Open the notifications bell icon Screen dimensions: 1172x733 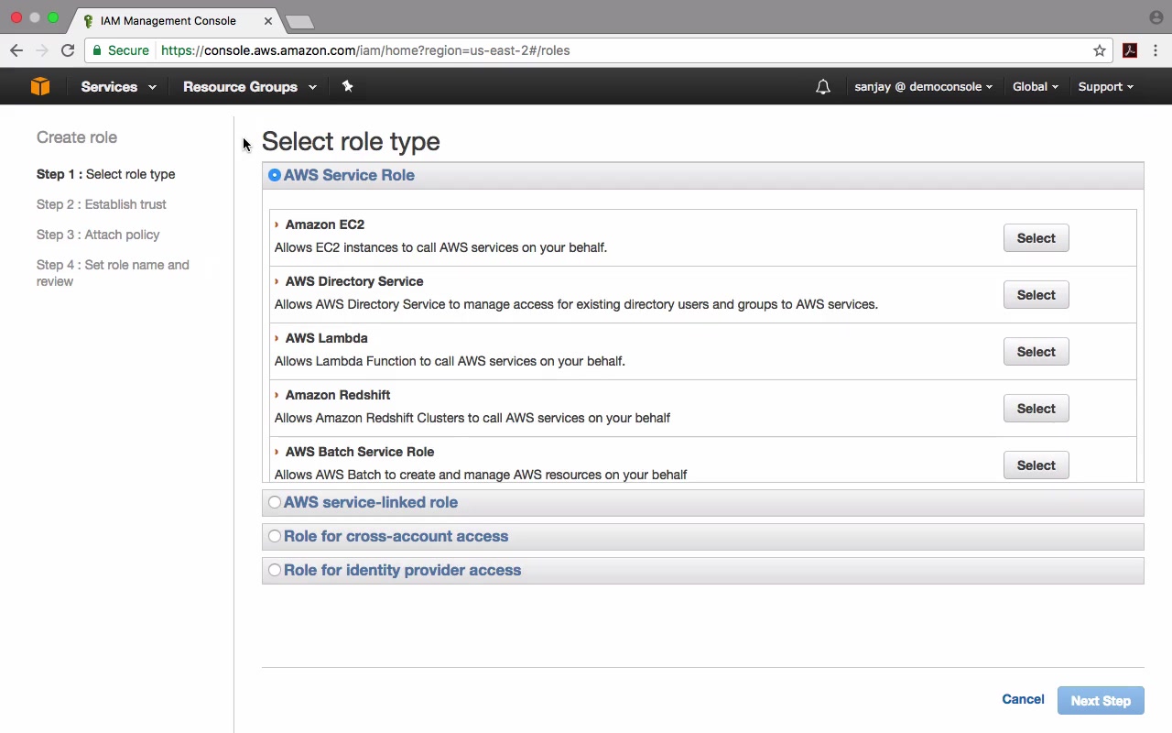coord(823,87)
